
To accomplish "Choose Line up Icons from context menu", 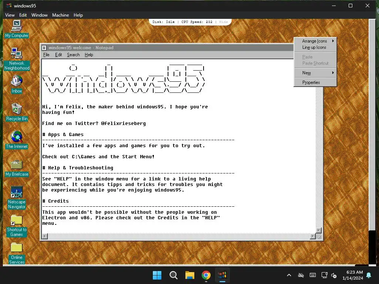I will (315, 47).
